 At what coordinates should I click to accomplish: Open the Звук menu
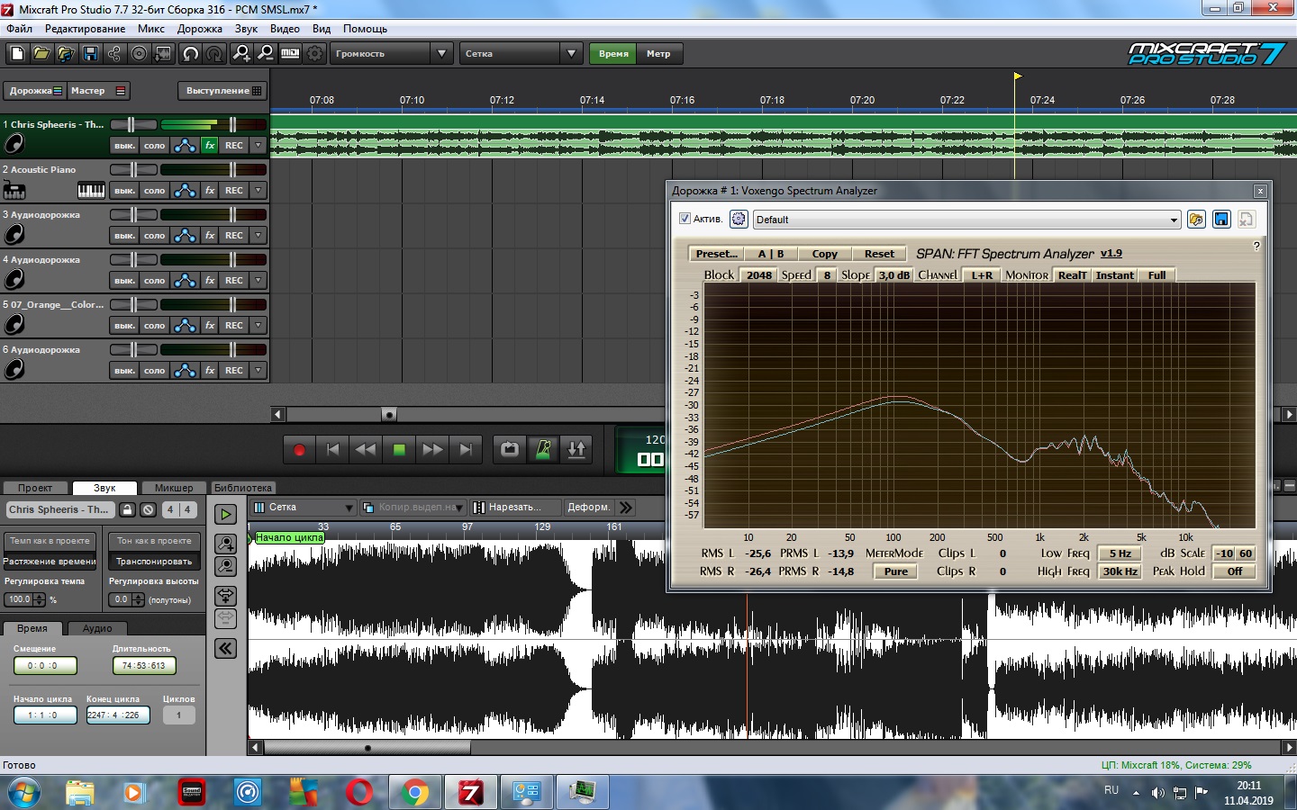pos(246,29)
